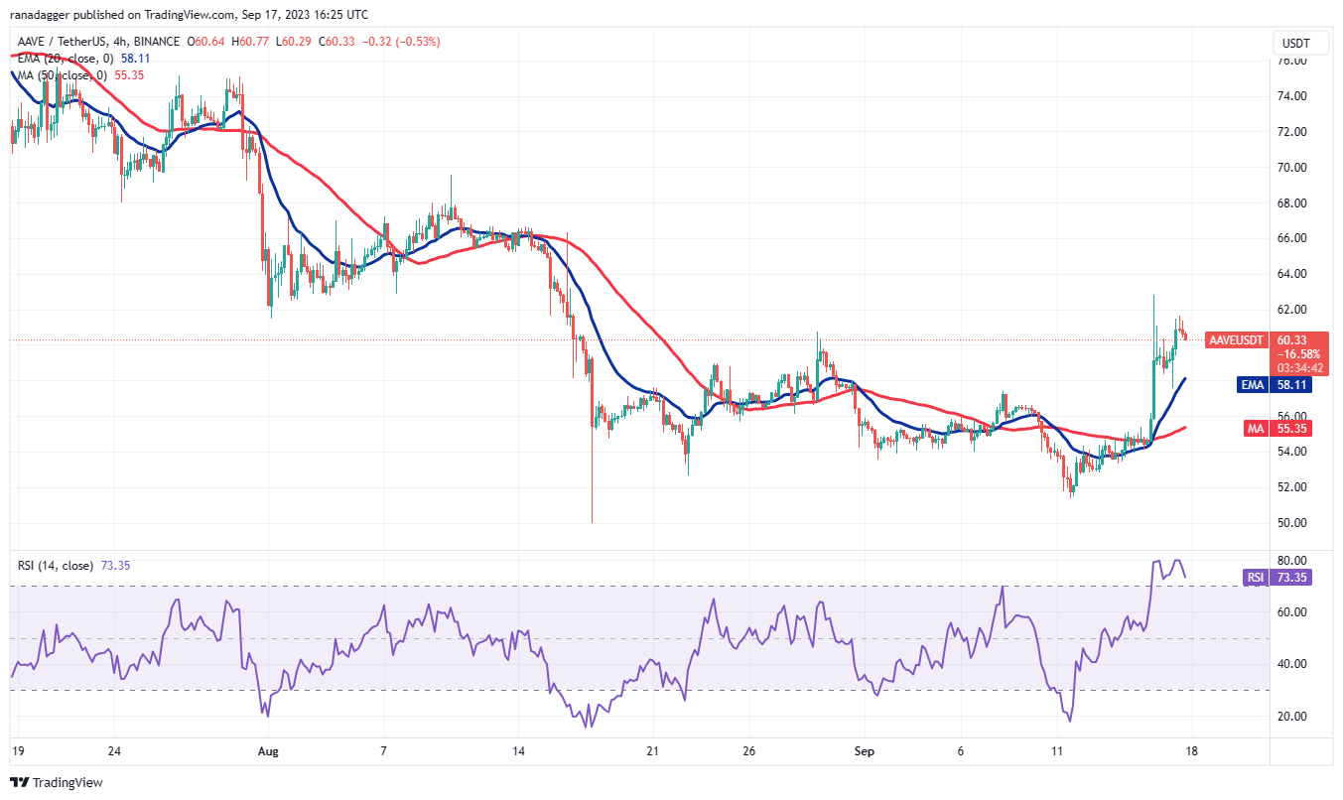The image size is (1343, 800).
Task: Open the TradingView.com link in the header
Action: coord(189,14)
